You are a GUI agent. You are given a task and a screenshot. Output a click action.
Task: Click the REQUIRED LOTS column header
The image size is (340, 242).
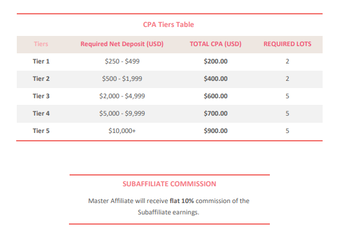[x=287, y=44]
